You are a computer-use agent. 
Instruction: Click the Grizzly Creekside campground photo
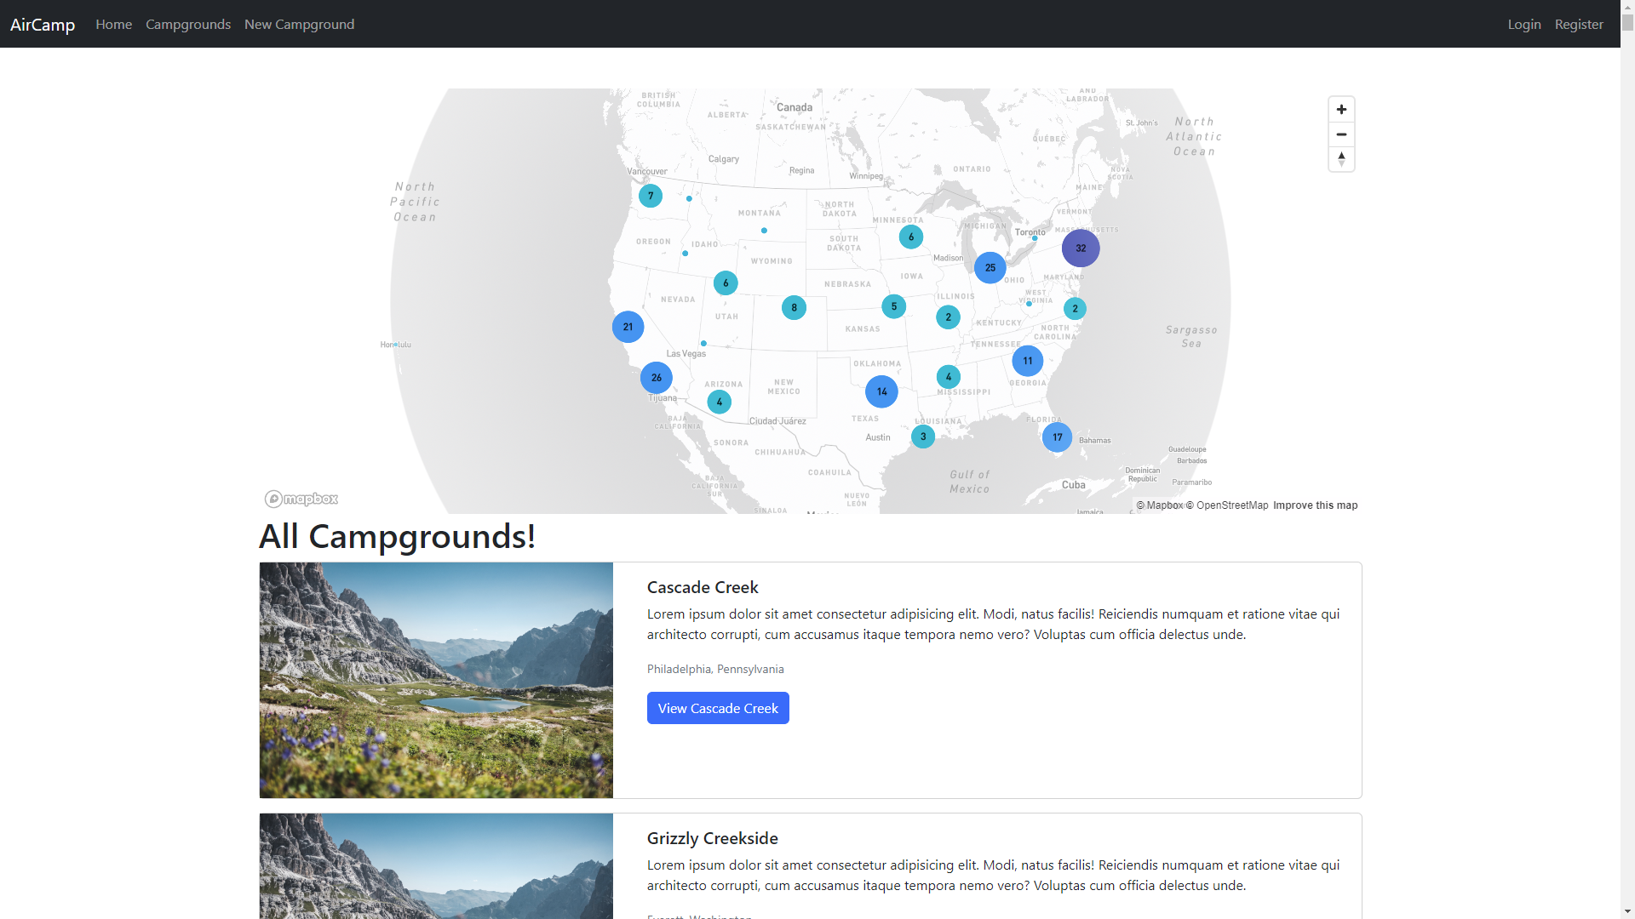point(436,866)
